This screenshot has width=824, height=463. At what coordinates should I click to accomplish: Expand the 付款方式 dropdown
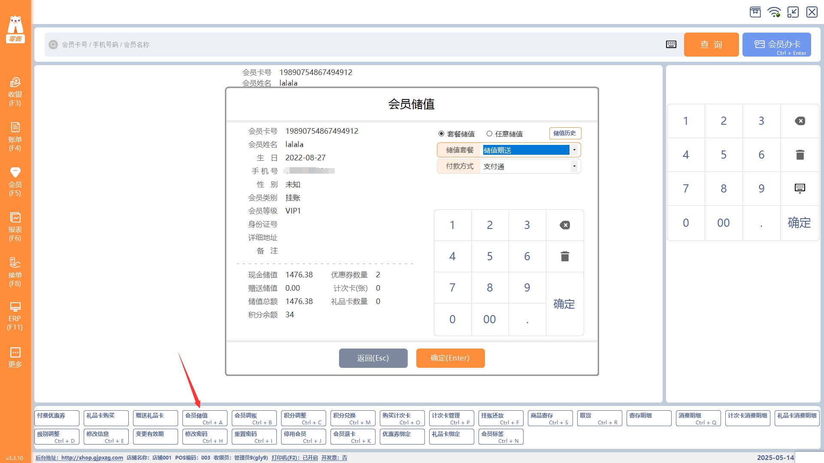tap(574, 166)
